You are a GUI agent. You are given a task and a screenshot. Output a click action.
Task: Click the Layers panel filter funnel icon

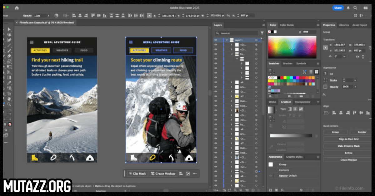click(x=262, y=33)
